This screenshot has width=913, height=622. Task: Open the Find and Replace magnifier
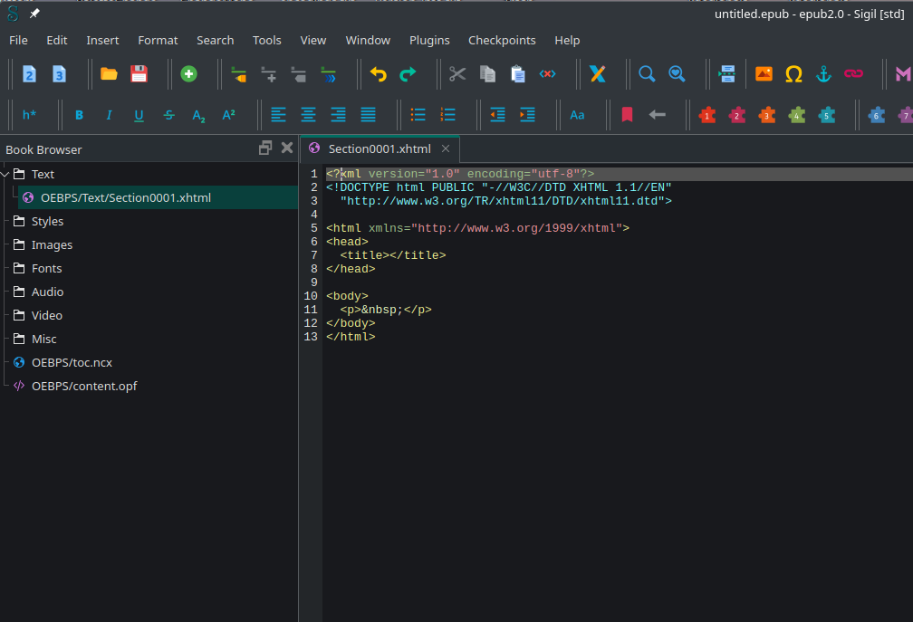[647, 74]
